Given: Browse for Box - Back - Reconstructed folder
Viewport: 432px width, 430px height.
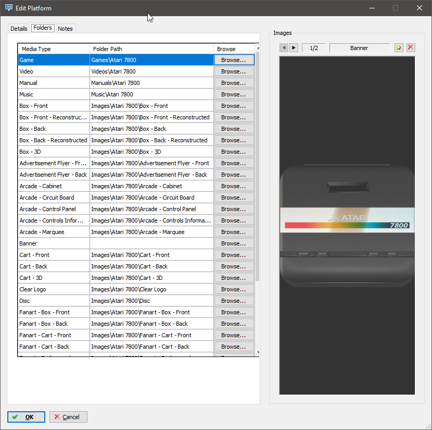Looking at the screenshot, I should tap(234, 140).
